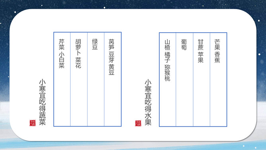The height and width of the screenshot is (150, 266).
Task: Click the 菜花 text in second column
Action: pyautogui.click(x=78, y=63)
